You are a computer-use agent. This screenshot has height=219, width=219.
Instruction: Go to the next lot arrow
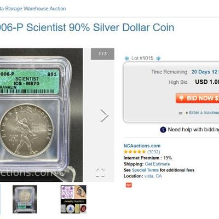coord(158,59)
